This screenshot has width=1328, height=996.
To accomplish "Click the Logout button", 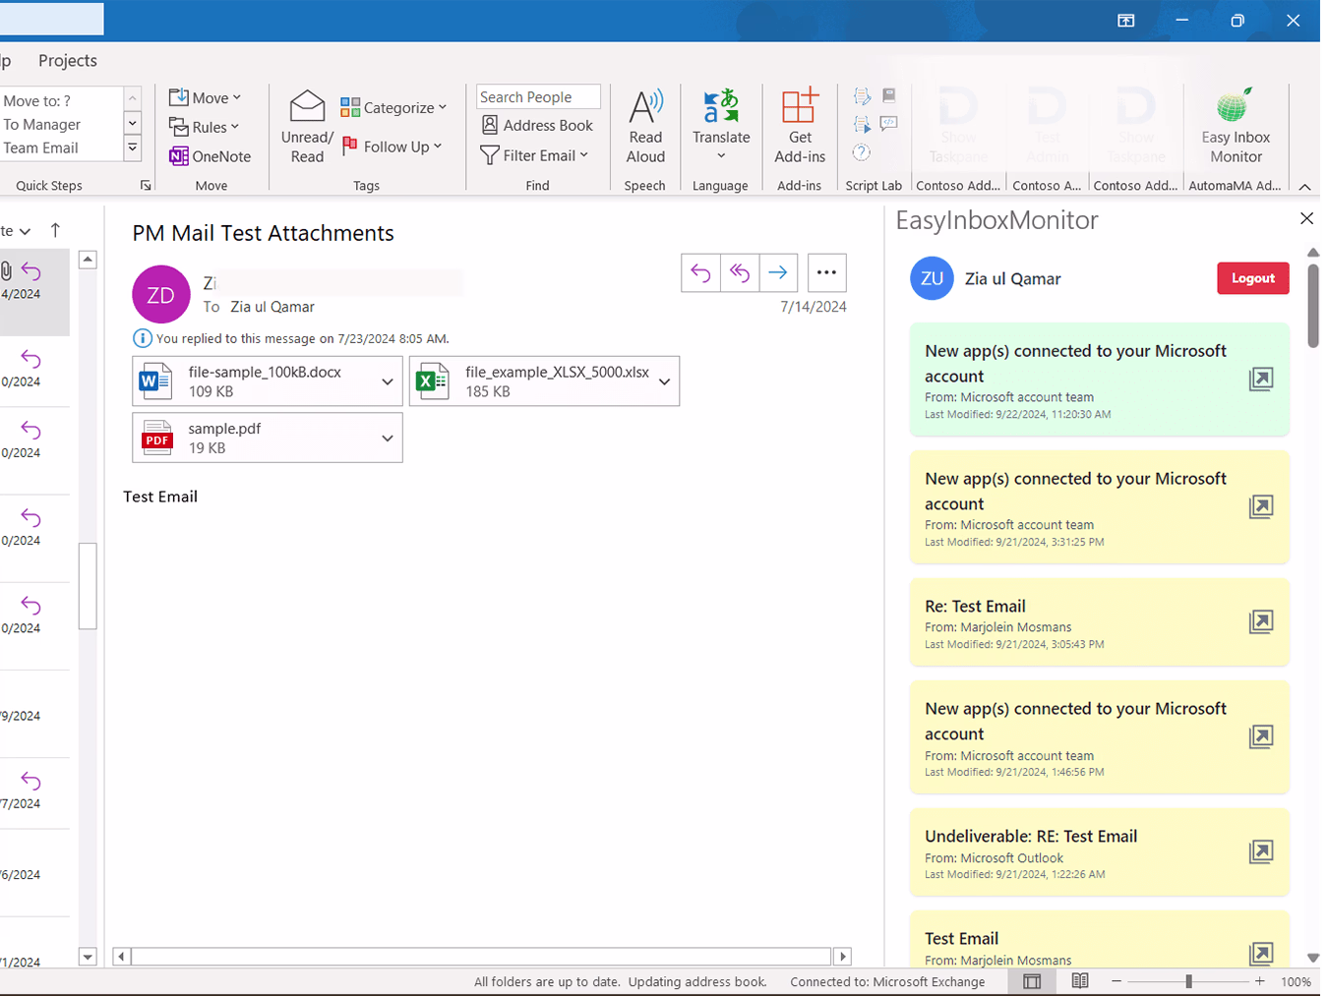I will click(1253, 278).
